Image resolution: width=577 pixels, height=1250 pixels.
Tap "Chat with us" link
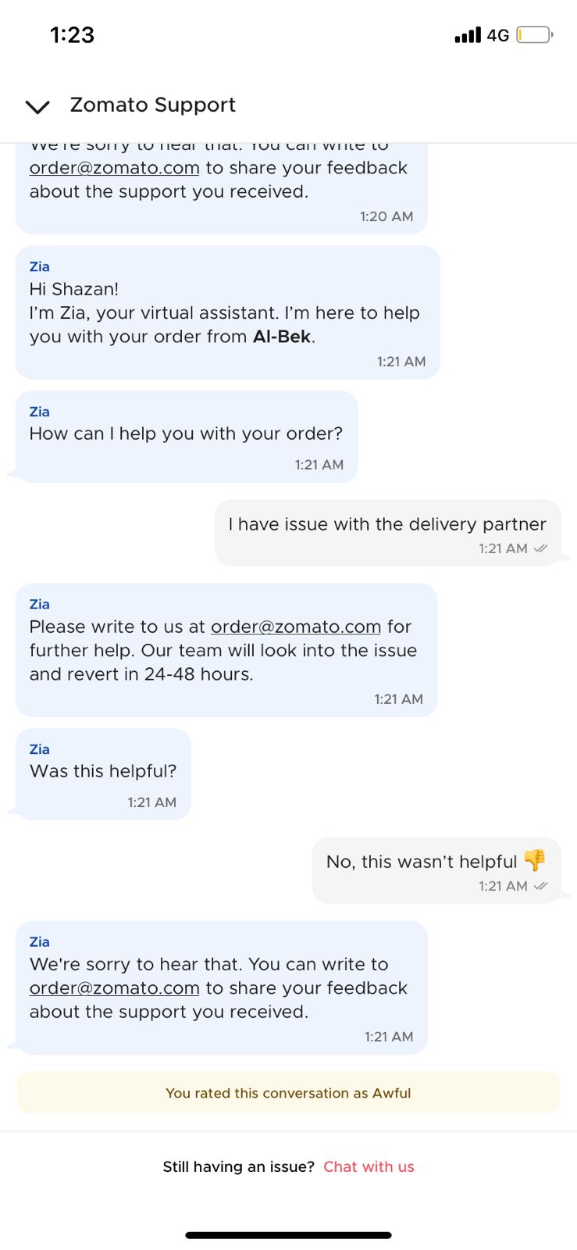(x=369, y=1166)
